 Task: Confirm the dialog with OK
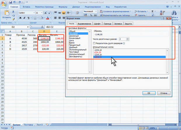149,93
